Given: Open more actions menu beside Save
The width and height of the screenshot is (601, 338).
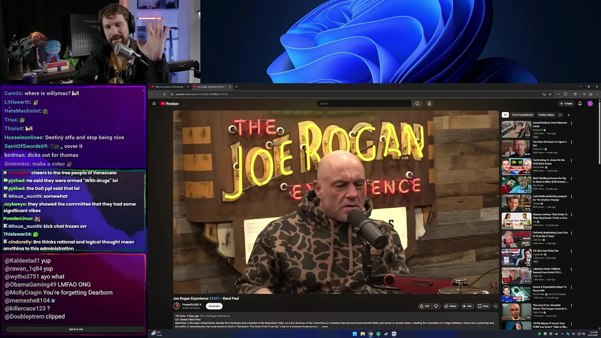Looking at the screenshot, I should 495,306.
